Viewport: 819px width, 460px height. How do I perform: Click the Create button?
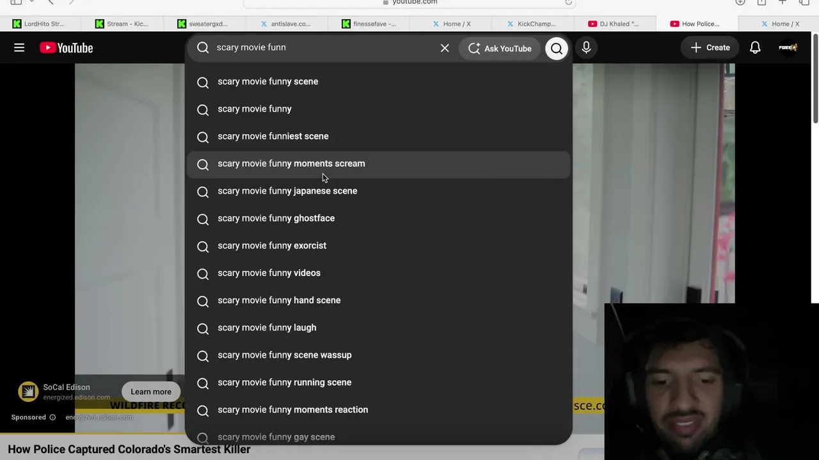coord(710,48)
